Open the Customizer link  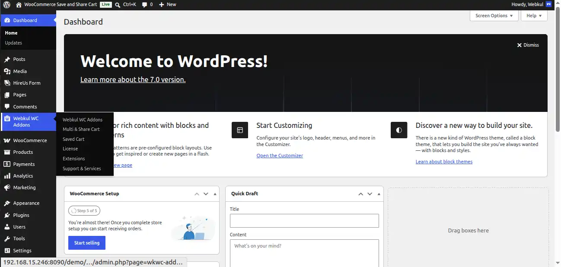click(280, 156)
